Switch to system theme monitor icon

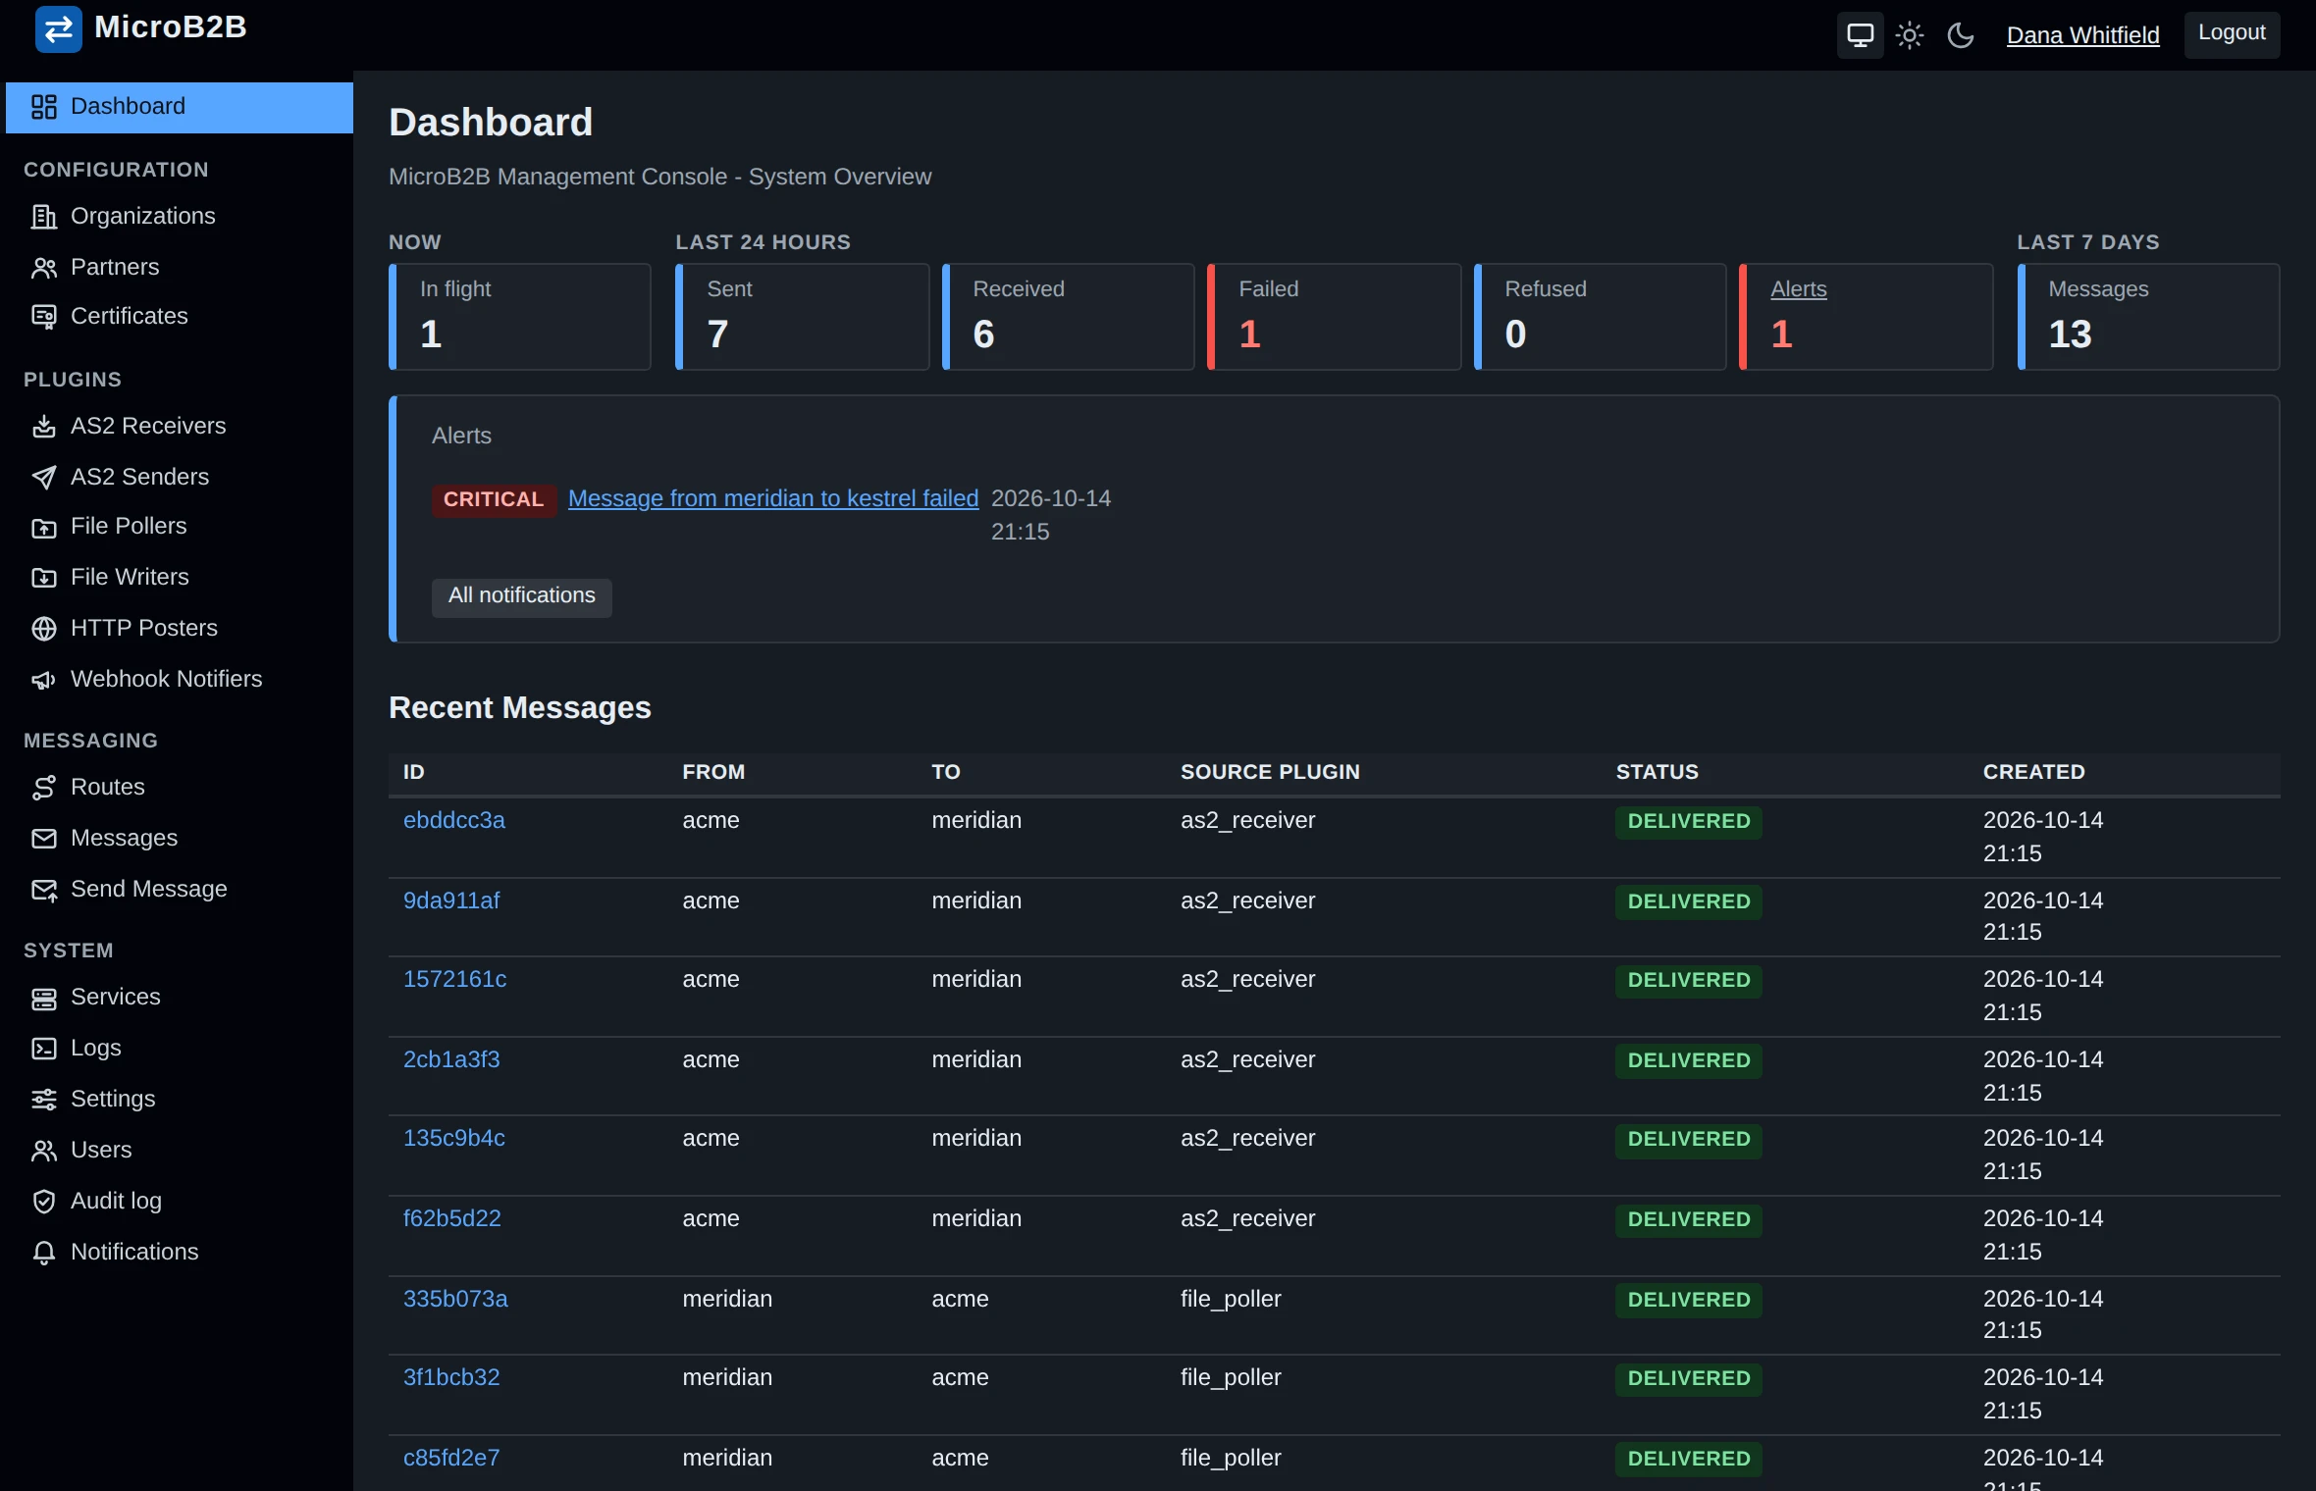coord(1860,36)
